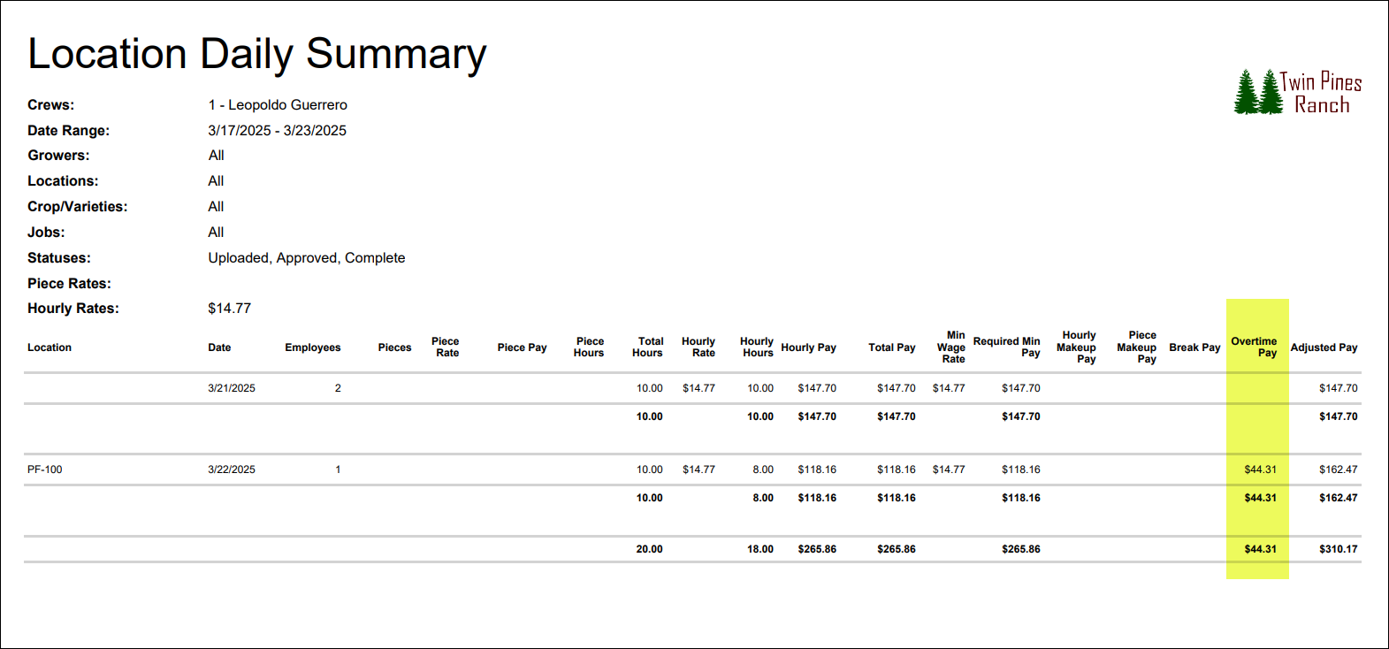The width and height of the screenshot is (1389, 649).
Task: Click the $44.31 overtime pay in PF-100 row
Action: point(1260,470)
